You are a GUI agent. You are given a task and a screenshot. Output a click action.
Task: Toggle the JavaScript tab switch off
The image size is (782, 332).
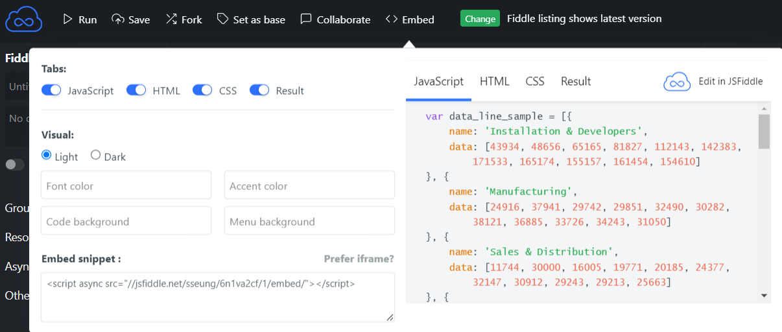pos(51,90)
